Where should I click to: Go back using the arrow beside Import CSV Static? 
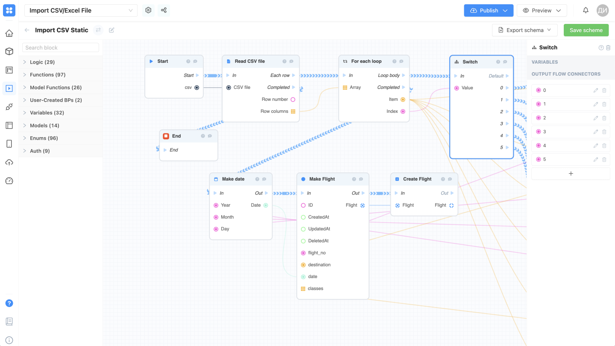point(27,30)
